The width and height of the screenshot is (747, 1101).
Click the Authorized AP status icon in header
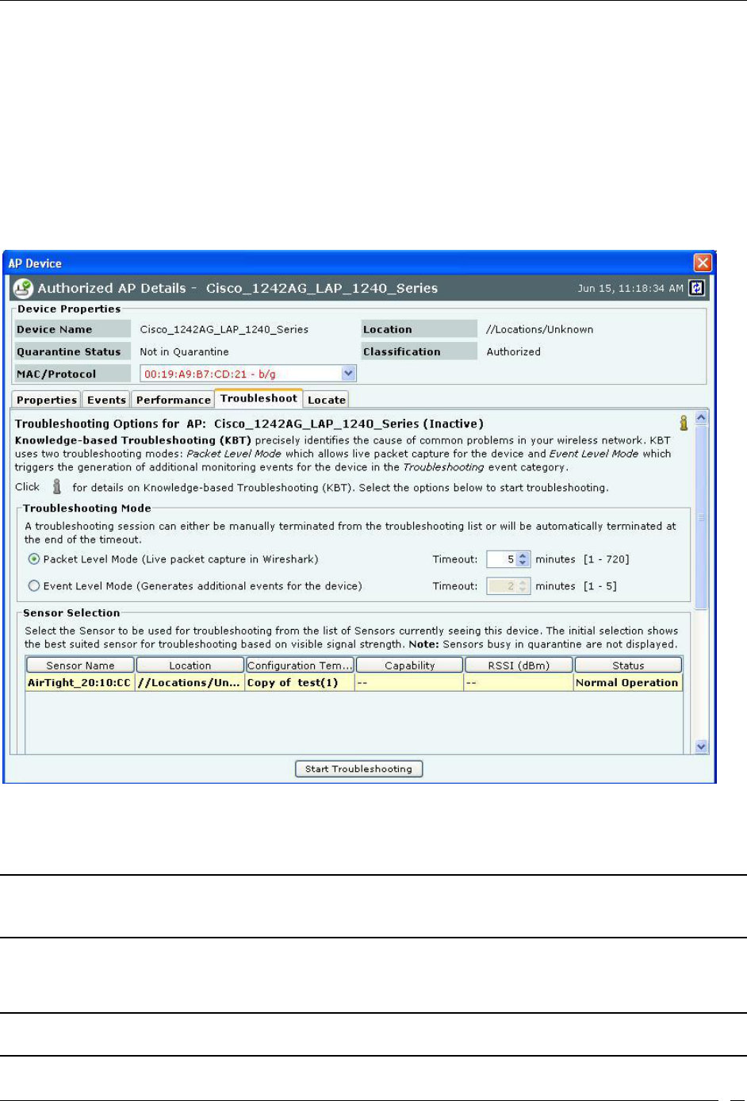pos(23,288)
